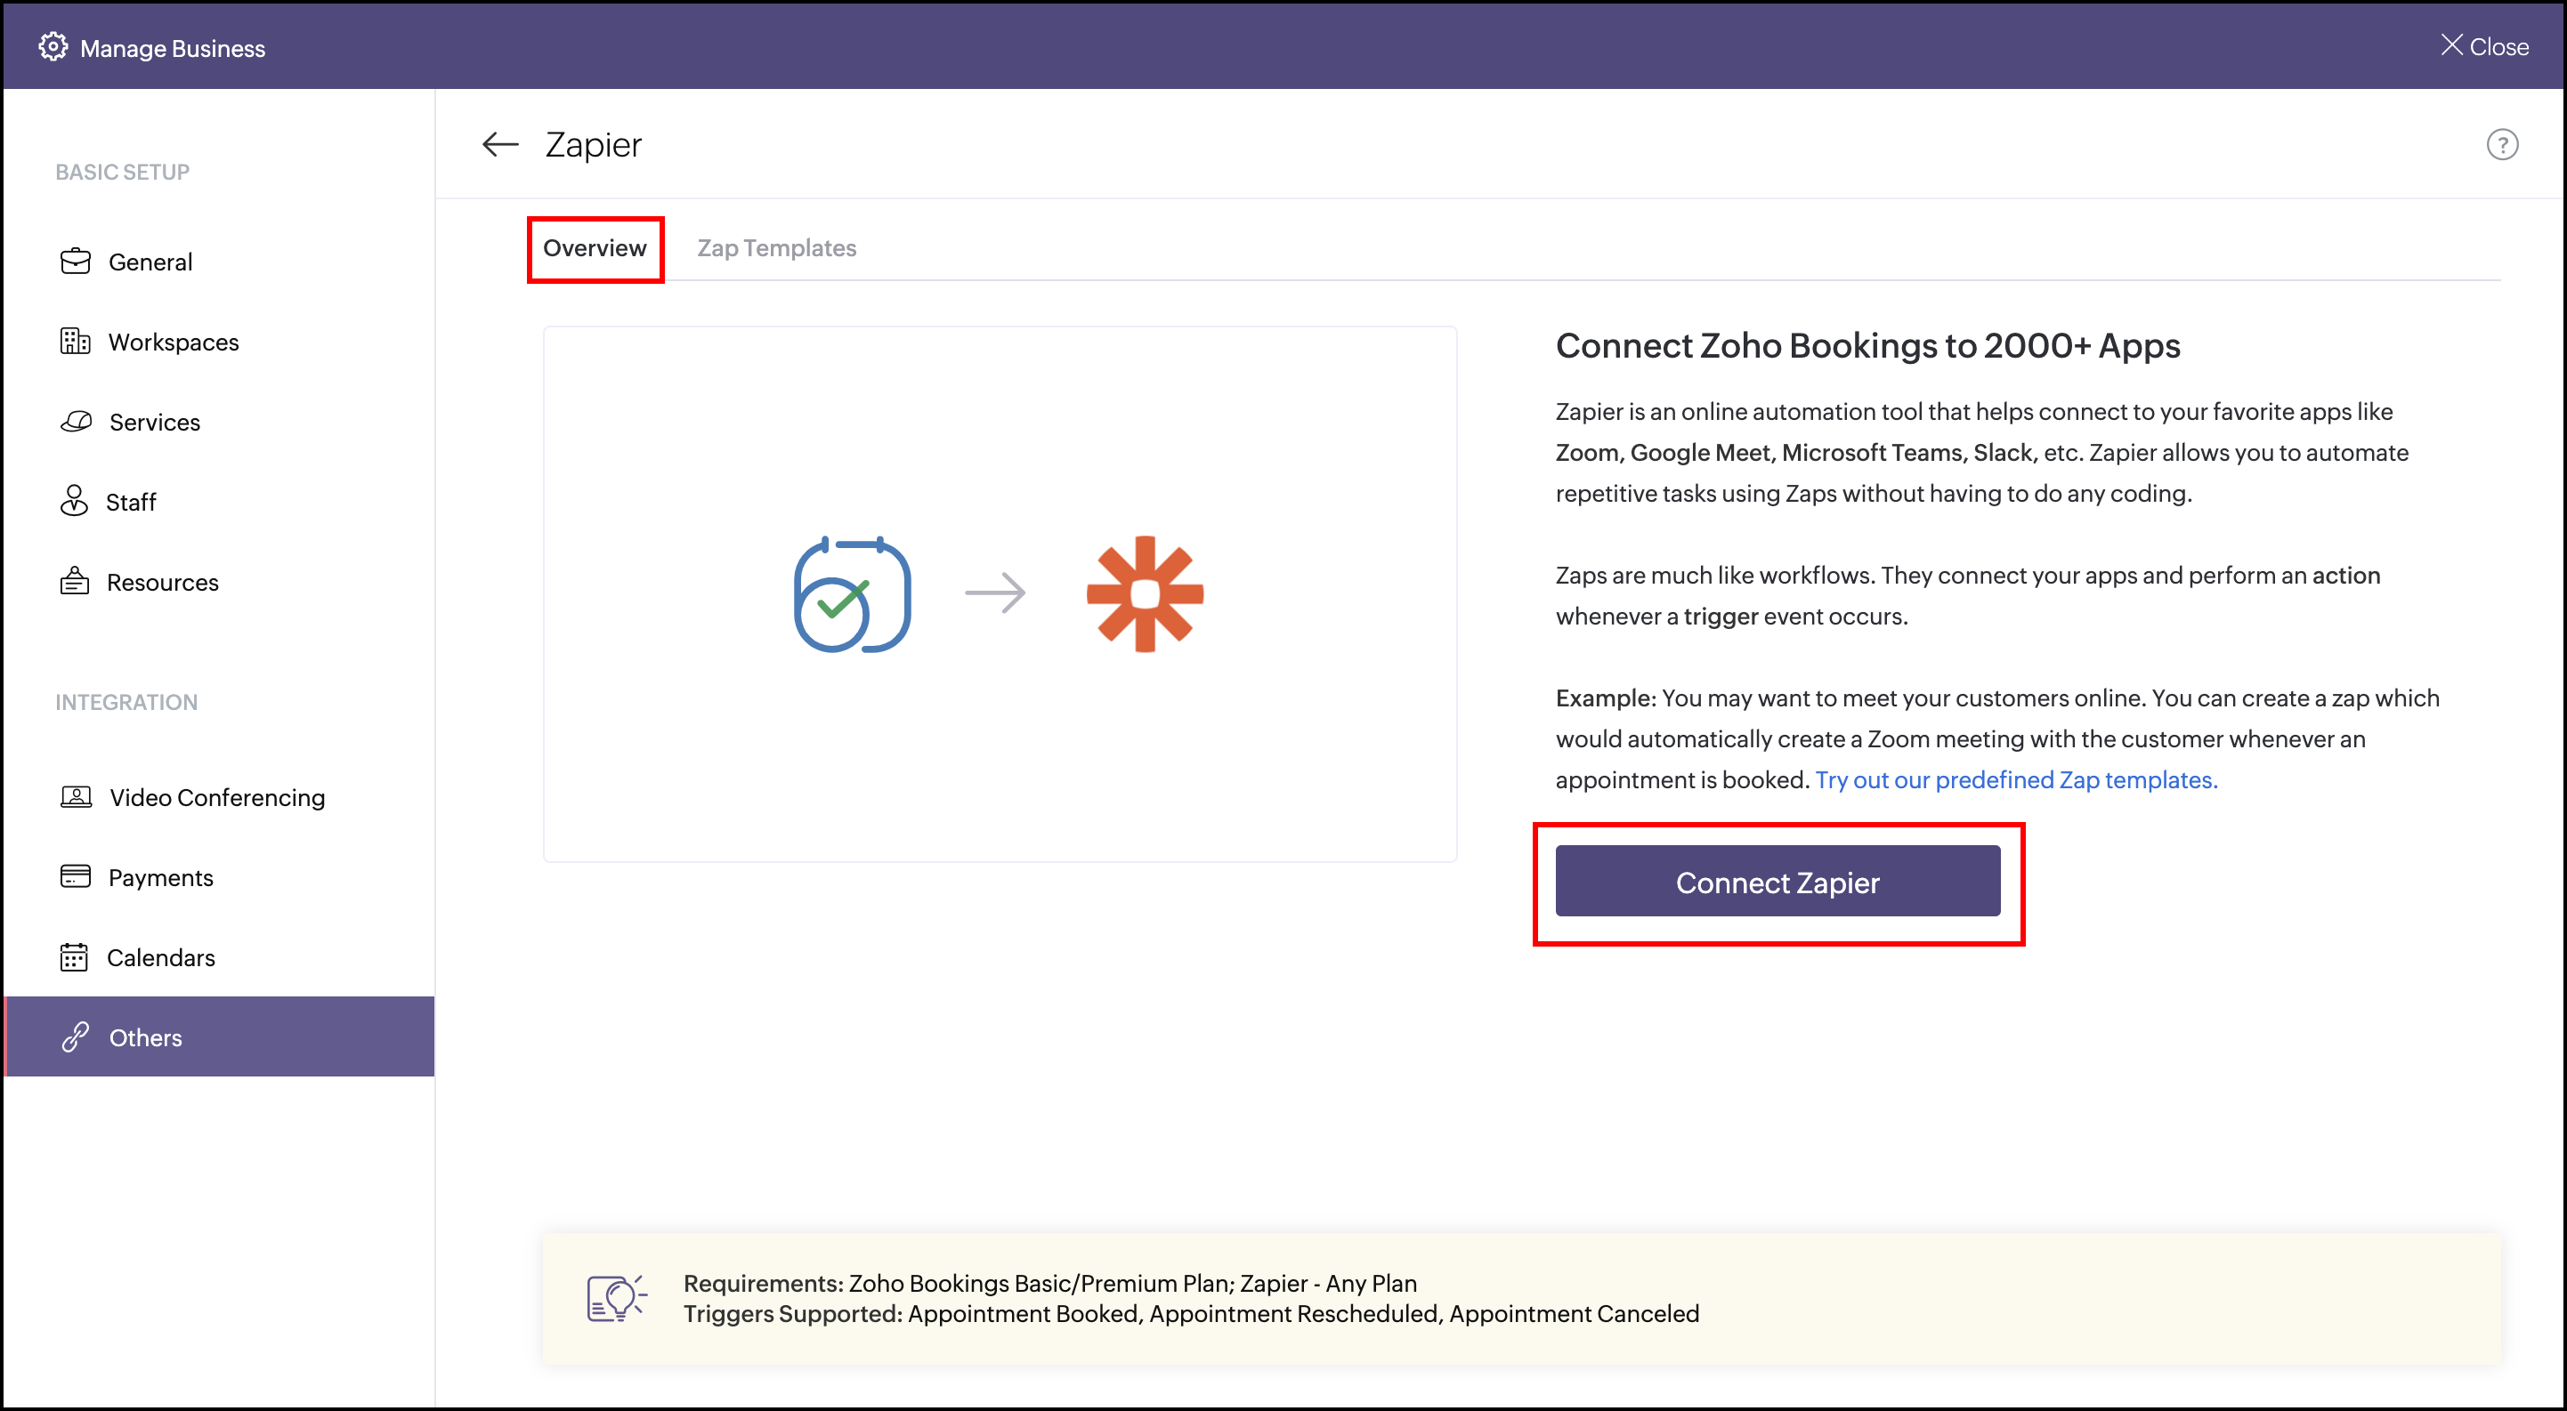Select the Others integration item
2567x1411 pixels.
144,1037
